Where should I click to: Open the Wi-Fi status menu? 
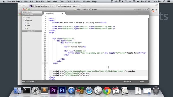pyautogui.click(x=134, y=1)
